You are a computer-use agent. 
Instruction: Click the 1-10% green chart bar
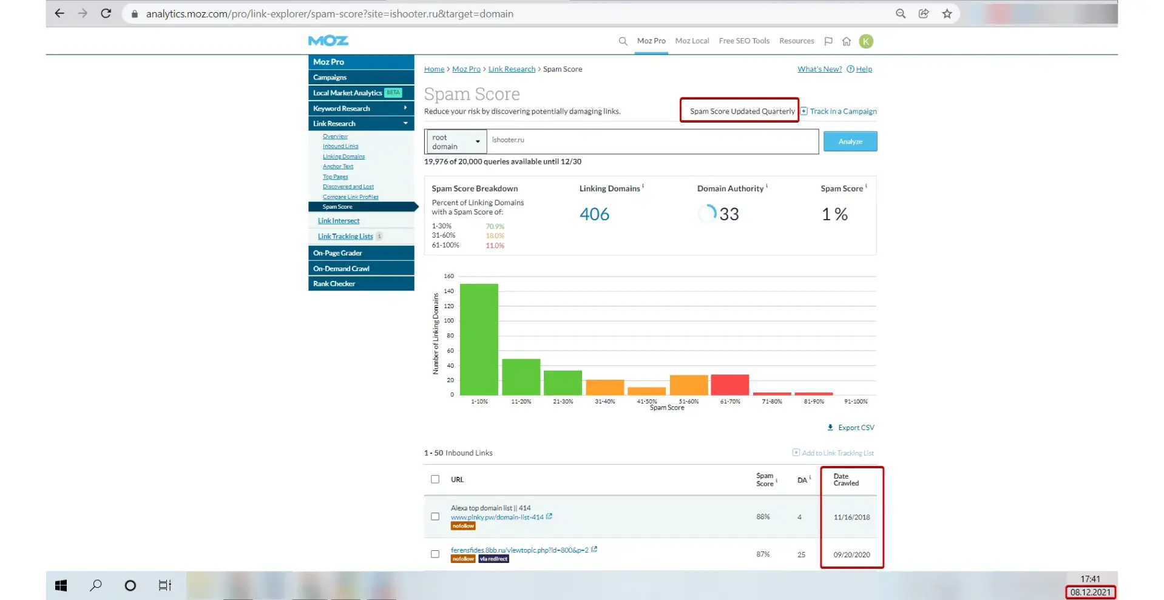(479, 339)
